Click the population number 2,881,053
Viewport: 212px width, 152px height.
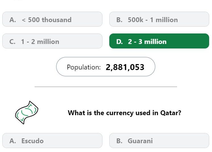click(125, 67)
